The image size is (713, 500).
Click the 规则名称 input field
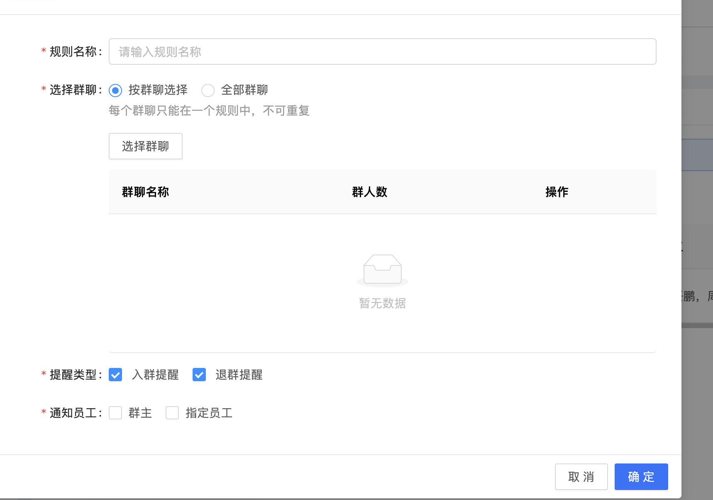[x=382, y=51]
